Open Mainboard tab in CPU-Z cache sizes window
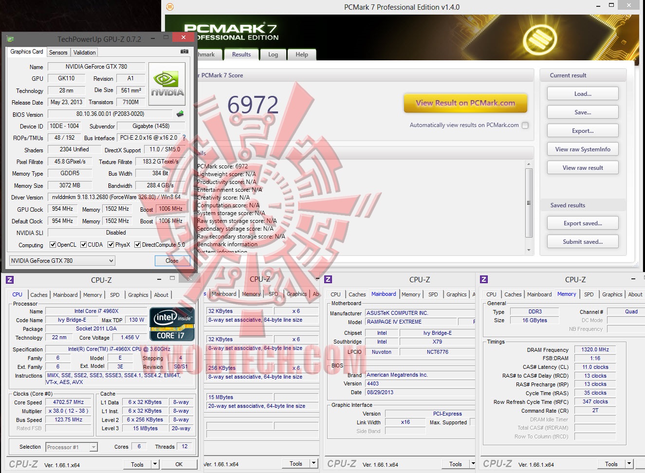 (x=224, y=294)
